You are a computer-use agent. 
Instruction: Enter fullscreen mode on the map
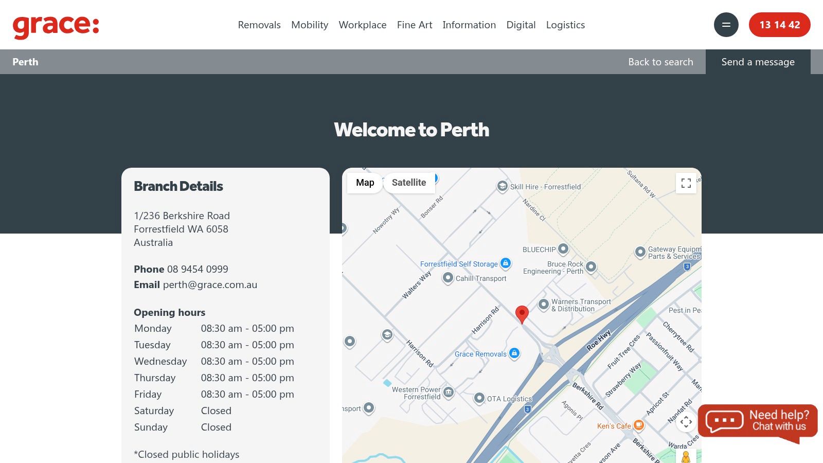click(686, 183)
